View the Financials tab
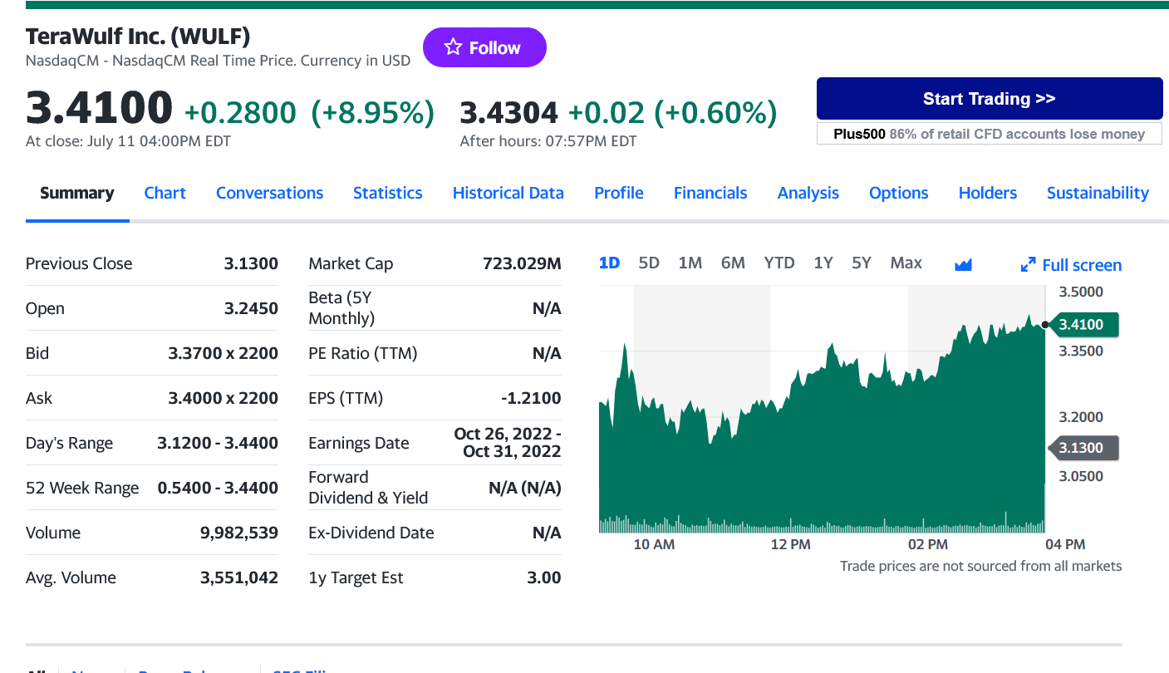 point(710,193)
